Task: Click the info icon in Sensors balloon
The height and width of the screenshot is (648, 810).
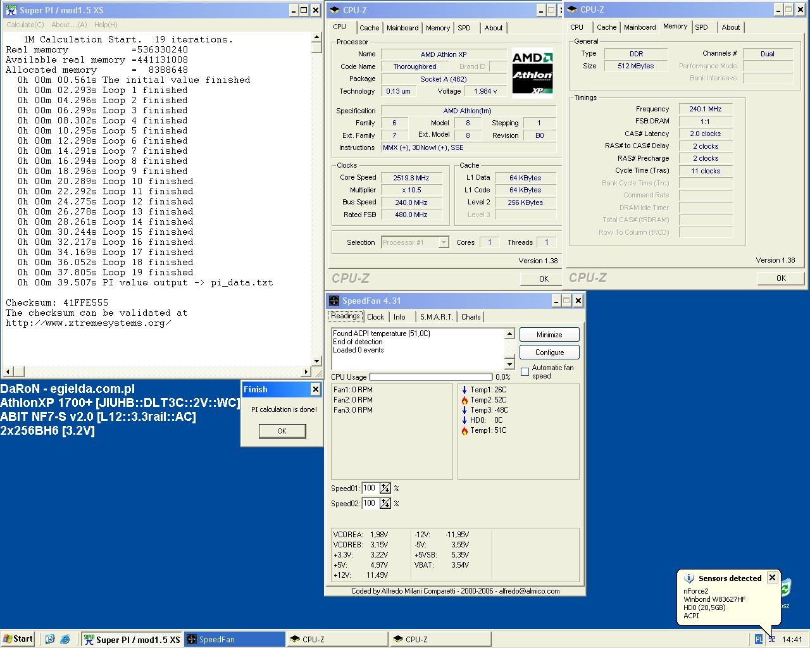Action: [x=688, y=578]
